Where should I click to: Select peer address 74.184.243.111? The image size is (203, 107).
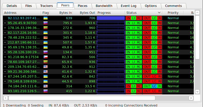tap(24, 86)
